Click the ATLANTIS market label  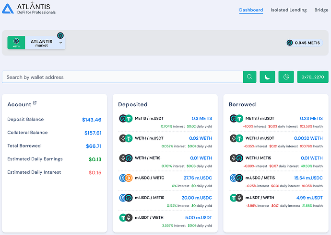coord(42,43)
